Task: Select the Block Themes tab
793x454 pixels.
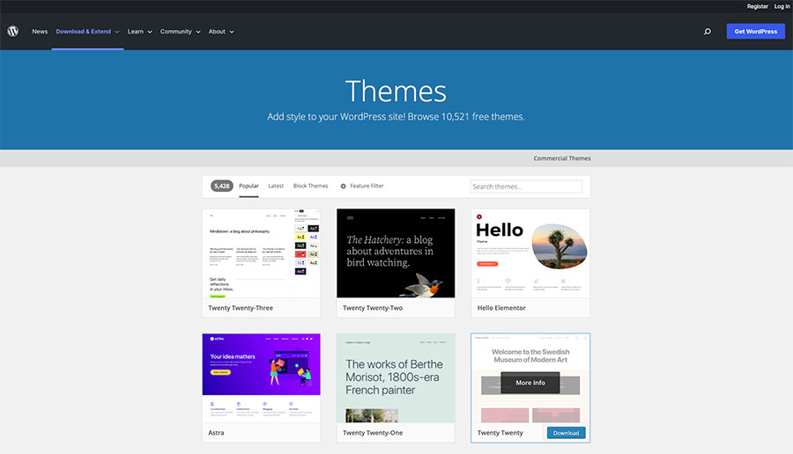Action: [x=310, y=186]
